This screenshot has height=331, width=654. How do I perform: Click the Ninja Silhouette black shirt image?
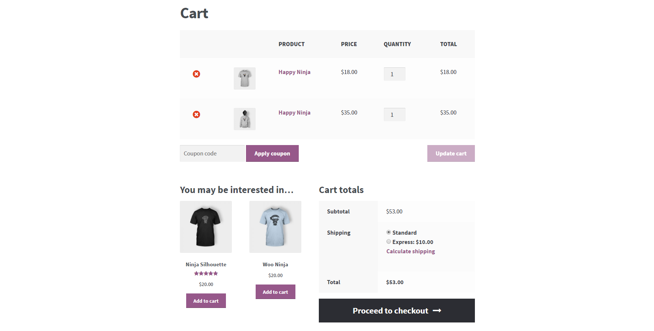coord(206,227)
